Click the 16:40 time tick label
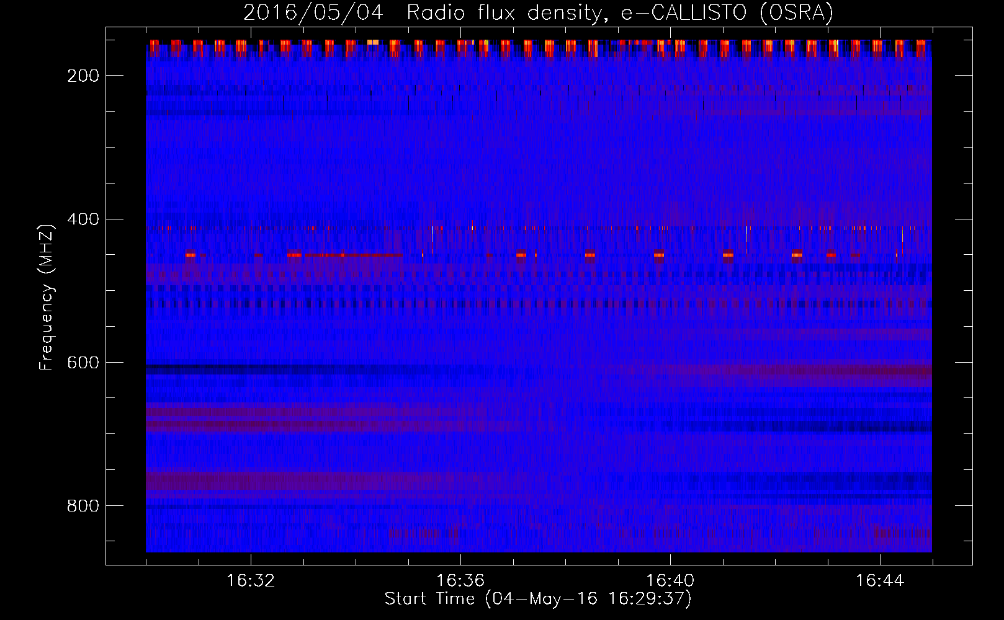 pos(670,581)
